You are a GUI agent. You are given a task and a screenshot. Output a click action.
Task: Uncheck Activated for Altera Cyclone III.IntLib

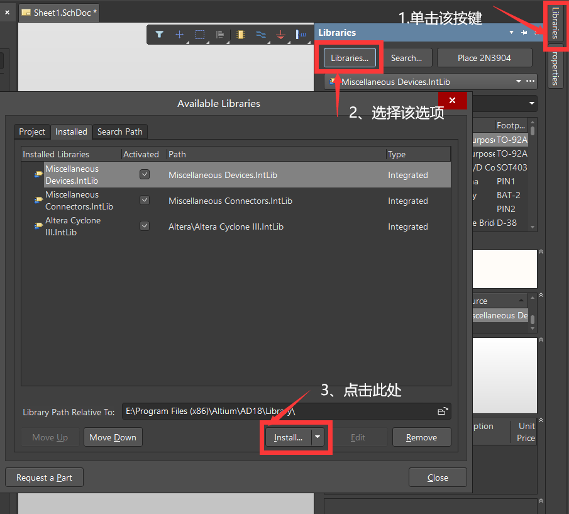pyautogui.click(x=145, y=226)
